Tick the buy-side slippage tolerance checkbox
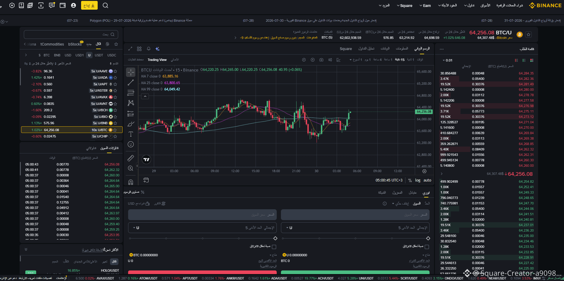This screenshot has width=564, height=281. click(x=427, y=247)
